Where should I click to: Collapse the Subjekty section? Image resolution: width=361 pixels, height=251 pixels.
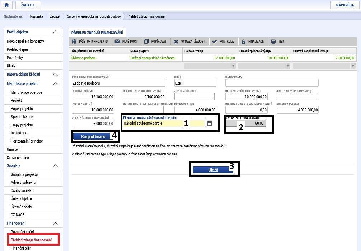click(x=55, y=165)
